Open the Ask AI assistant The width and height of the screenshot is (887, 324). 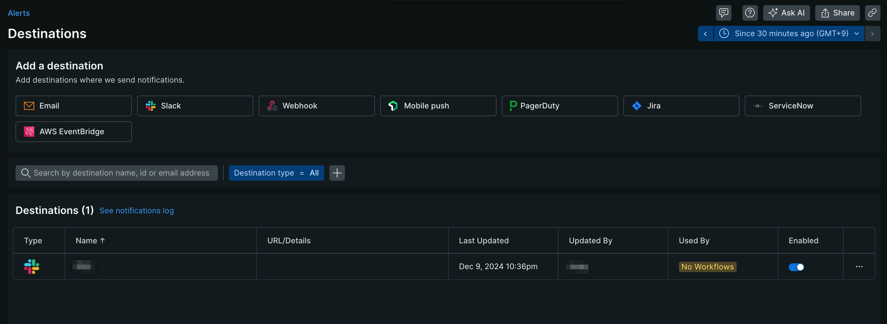coord(786,13)
